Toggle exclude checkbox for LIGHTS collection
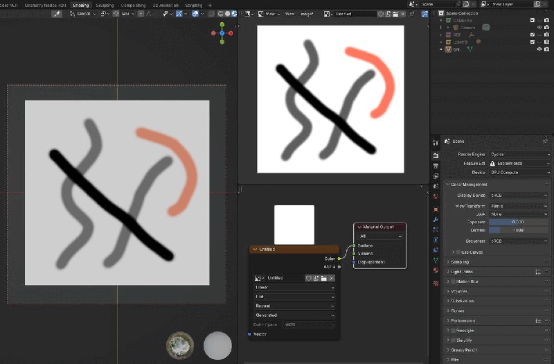The width and height of the screenshot is (554, 364). pyautogui.click(x=532, y=42)
